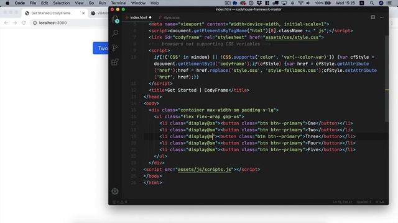Open Spotlight search in the menu bar

click(x=372, y=3)
